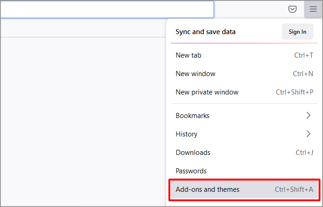Open Passwords menu entry
Image resolution: width=323 pixels, height=207 pixels.
191,171
